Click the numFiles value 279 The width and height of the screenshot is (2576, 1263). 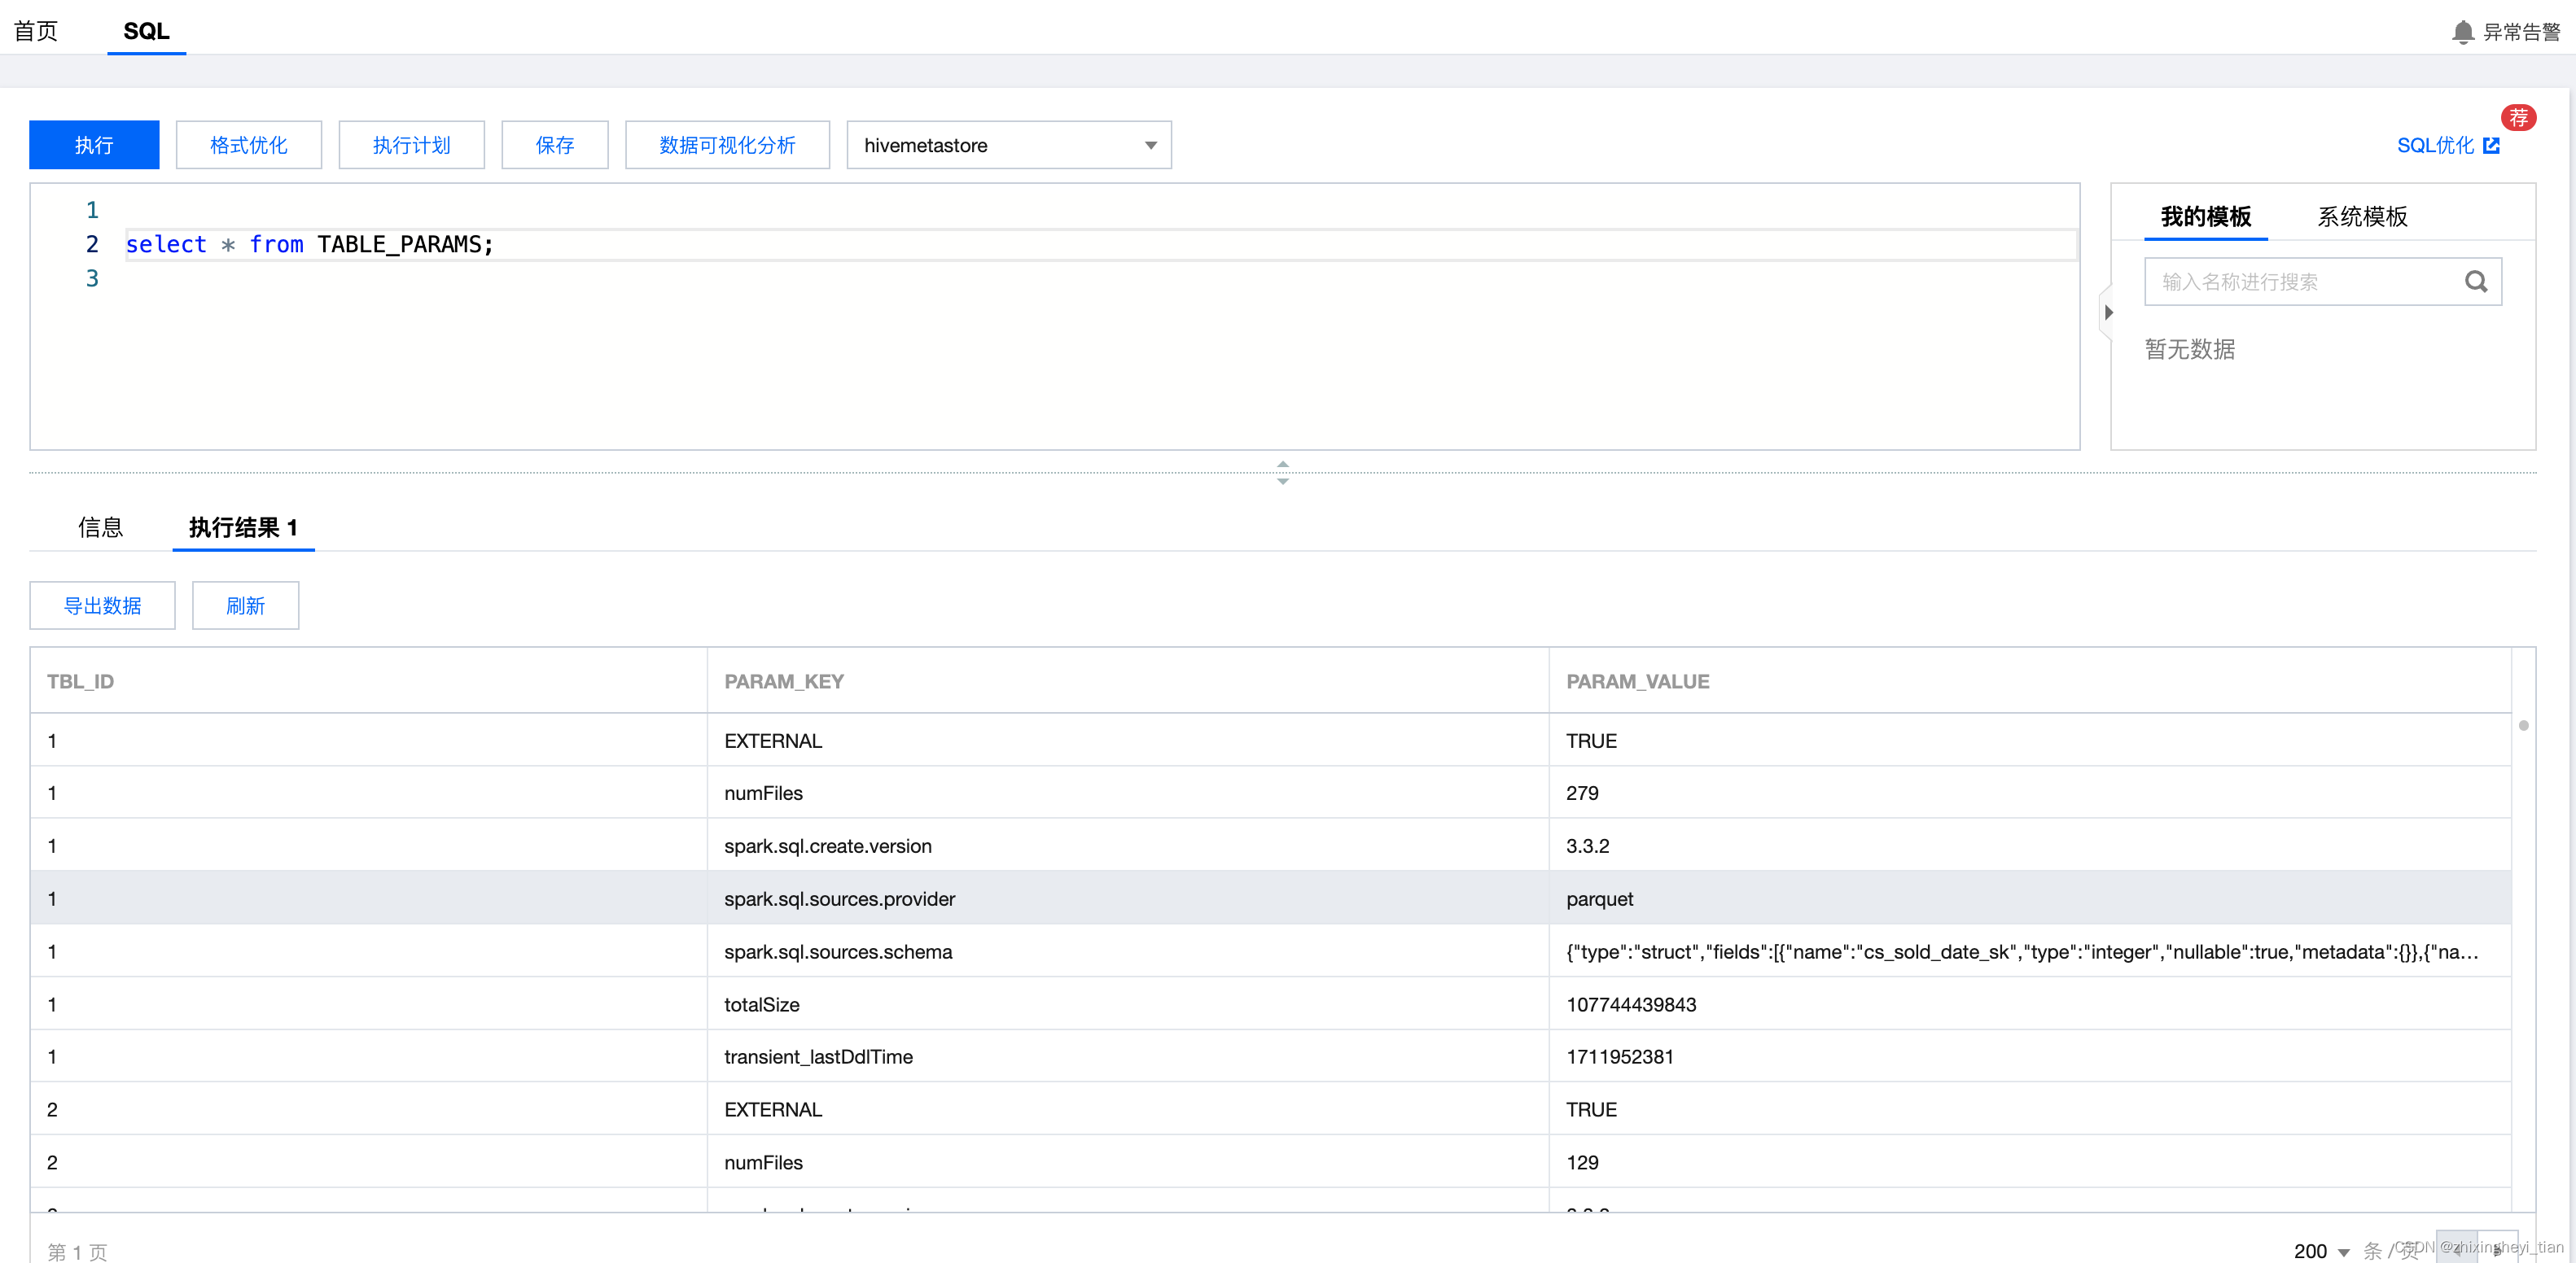tap(1582, 793)
